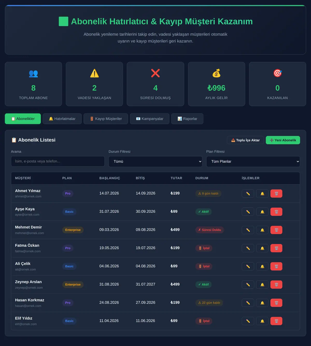
Task: Focus the Arama search field
Action: pyautogui.click(x=58, y=161)
